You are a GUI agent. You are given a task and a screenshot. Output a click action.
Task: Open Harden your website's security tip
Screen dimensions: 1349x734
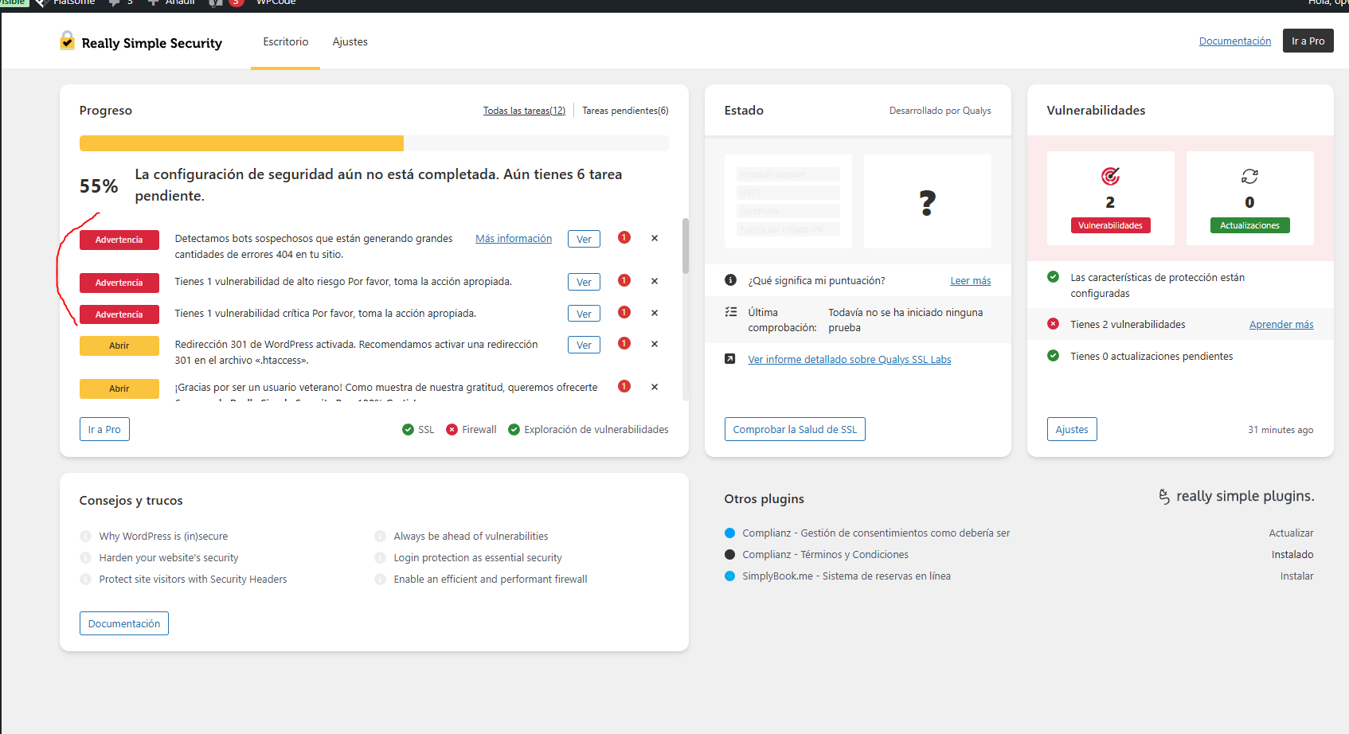pyautogui.click(x=169, y=557)
